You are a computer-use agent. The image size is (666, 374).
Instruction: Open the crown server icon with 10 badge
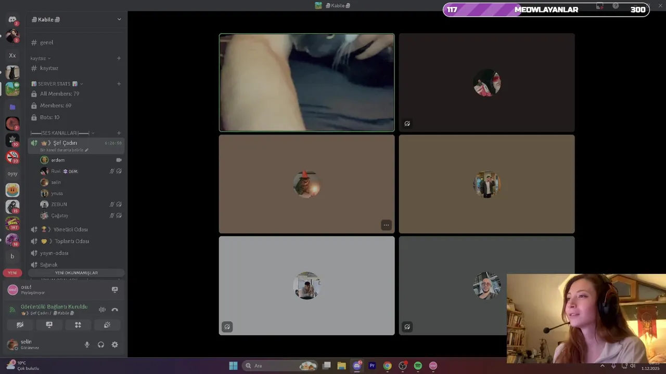pyautogui.click(x=12, y=140)
